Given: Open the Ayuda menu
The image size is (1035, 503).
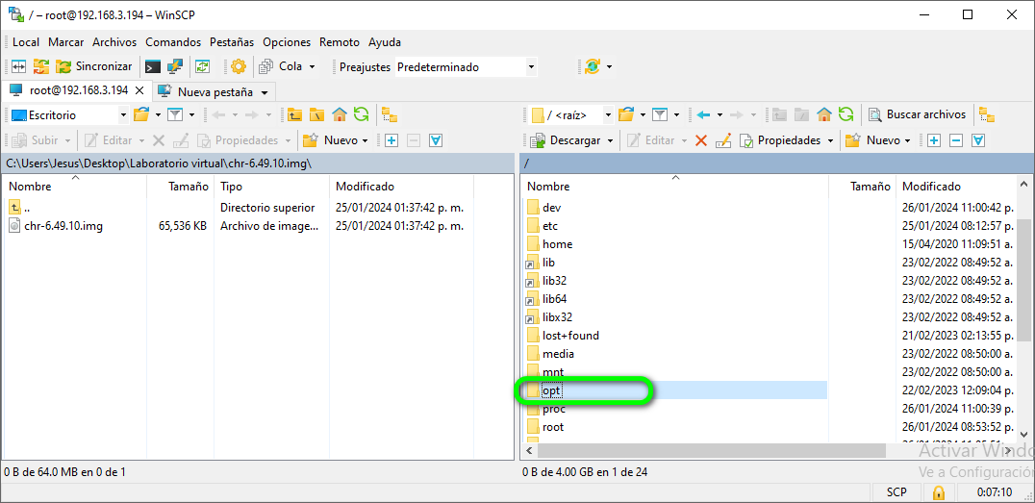Looking at the screenshot, I should coord(385,42).
